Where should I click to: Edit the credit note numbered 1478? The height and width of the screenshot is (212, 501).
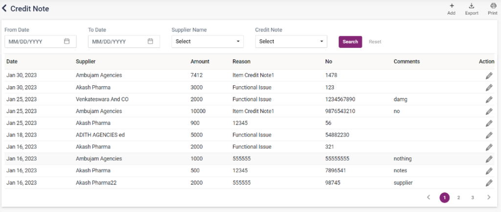pos(488,75)
